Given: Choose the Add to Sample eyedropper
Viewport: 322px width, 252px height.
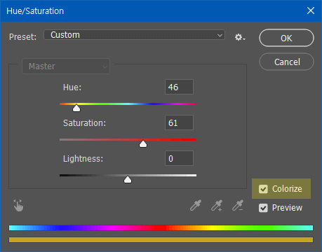Looking at the screenshot, I should tap(217, 205).
